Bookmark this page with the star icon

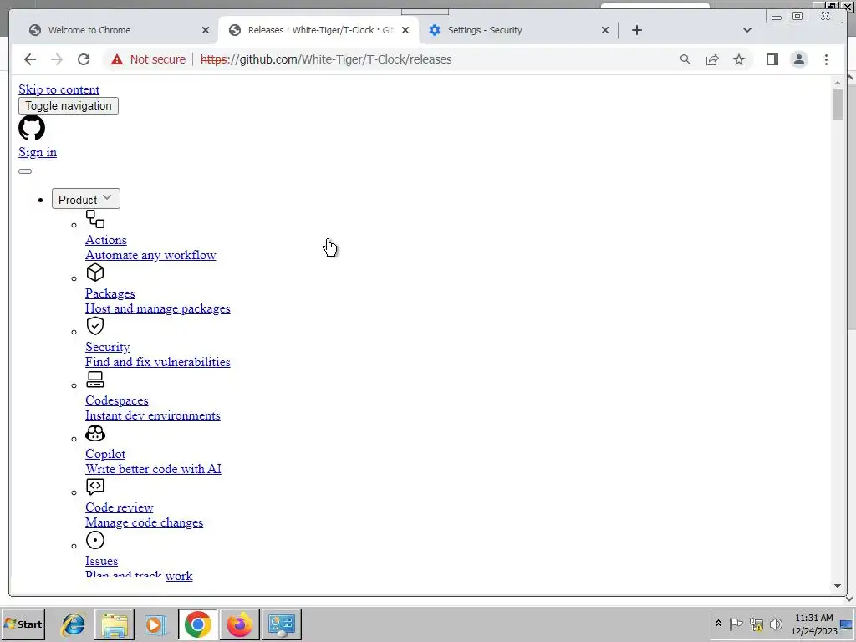click(x=739, y=59)
